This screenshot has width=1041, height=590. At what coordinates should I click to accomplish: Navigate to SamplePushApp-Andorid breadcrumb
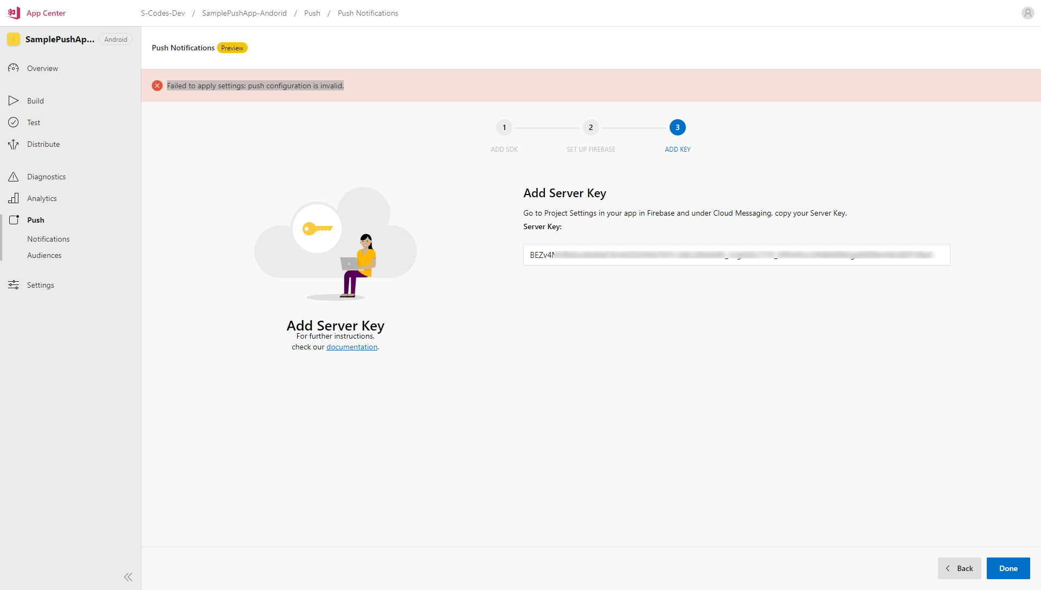(x=244, y=12)
